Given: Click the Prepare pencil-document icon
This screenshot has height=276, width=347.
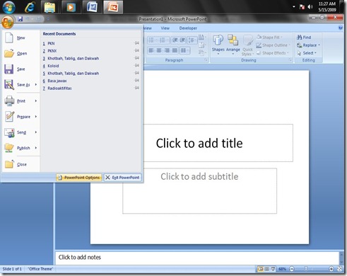Looking at the screenshot, I should [x=9, y=116].
